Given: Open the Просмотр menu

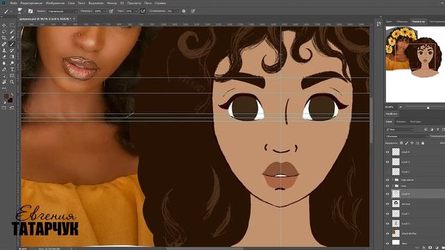Looking at the screenshot, I should coord(134,3).
